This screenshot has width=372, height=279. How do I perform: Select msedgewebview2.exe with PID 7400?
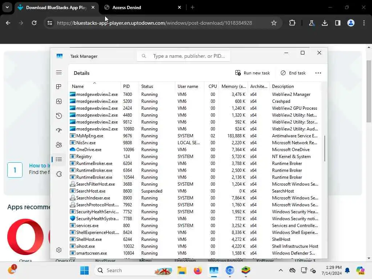(195, 94)
